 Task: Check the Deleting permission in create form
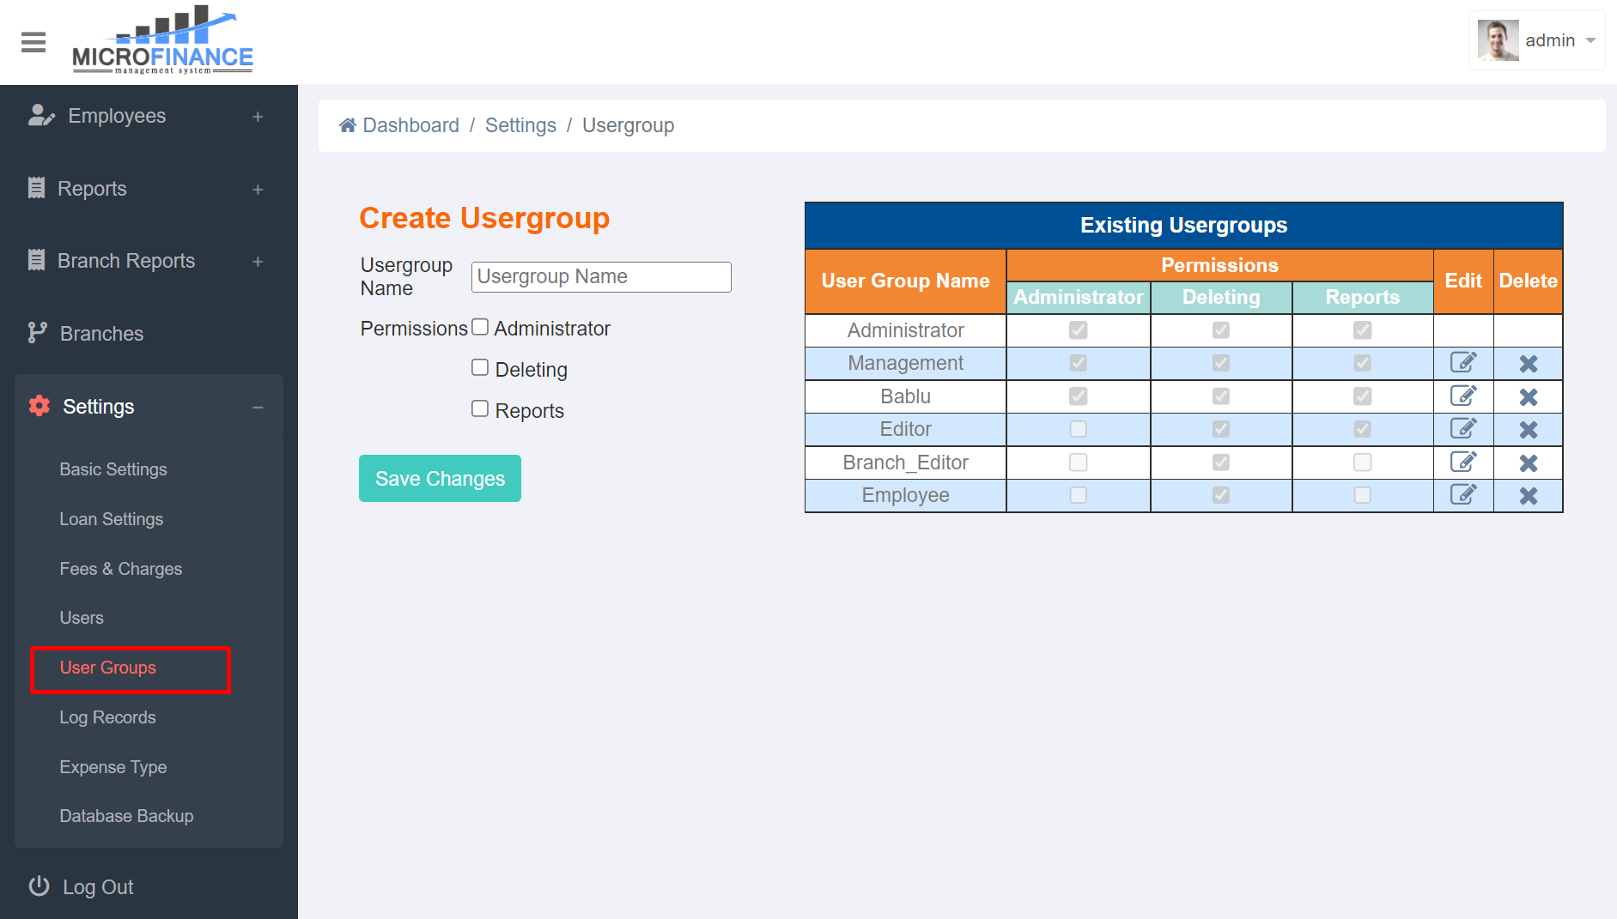click(480, 368)
